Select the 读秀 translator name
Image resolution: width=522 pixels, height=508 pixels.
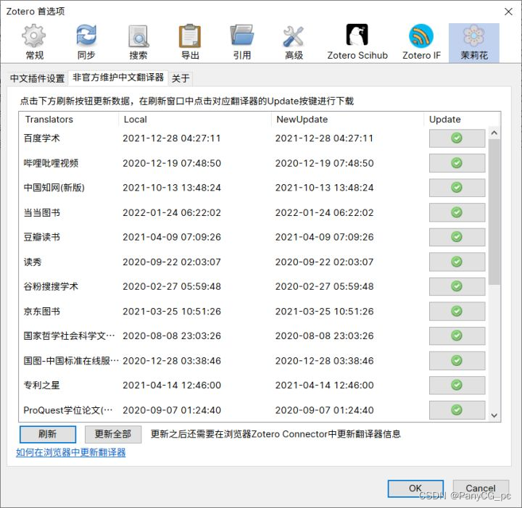tap(33, 262)
